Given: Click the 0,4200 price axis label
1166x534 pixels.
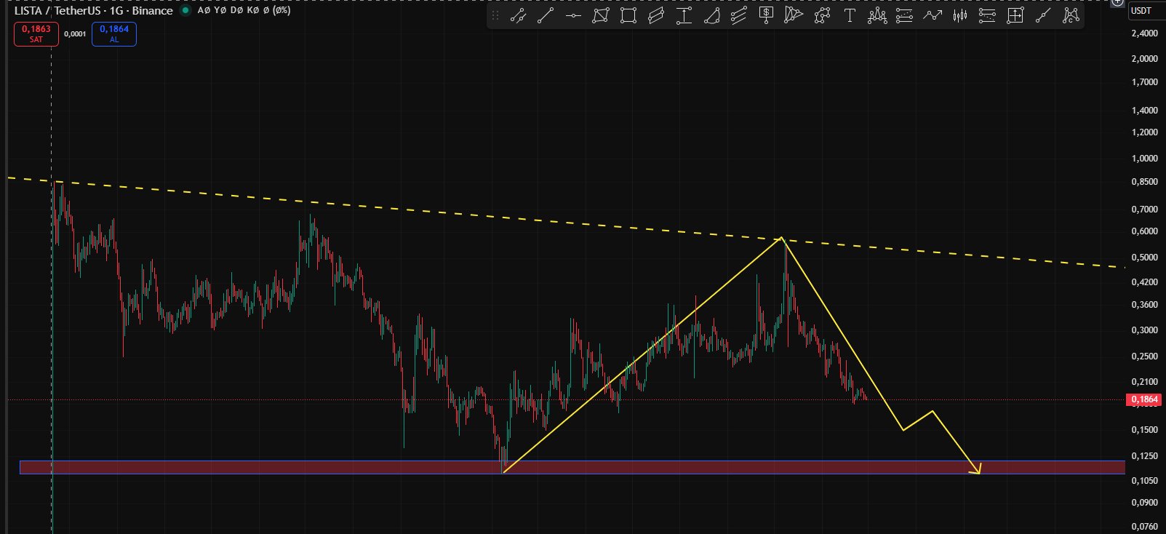Looking at the screenshot, I should click(1145, 282).
